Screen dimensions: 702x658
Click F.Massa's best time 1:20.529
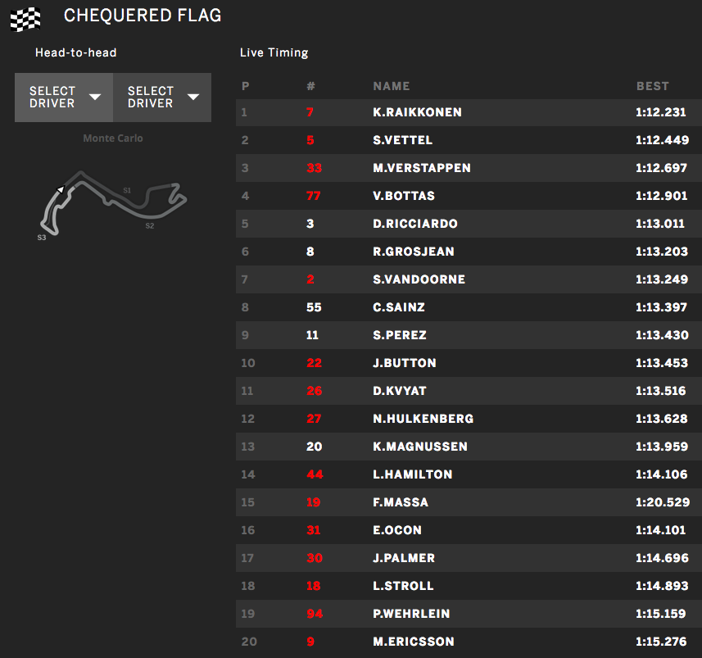[662, 502]
